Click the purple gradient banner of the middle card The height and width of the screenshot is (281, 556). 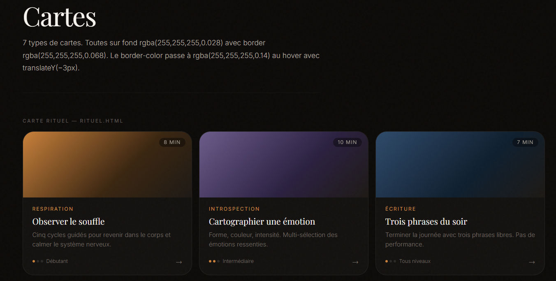click(x=283, y=164)
